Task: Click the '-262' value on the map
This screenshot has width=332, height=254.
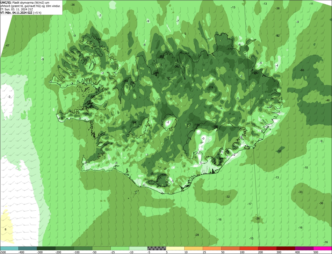Action: pyautogui.click(x=177, y=66)
